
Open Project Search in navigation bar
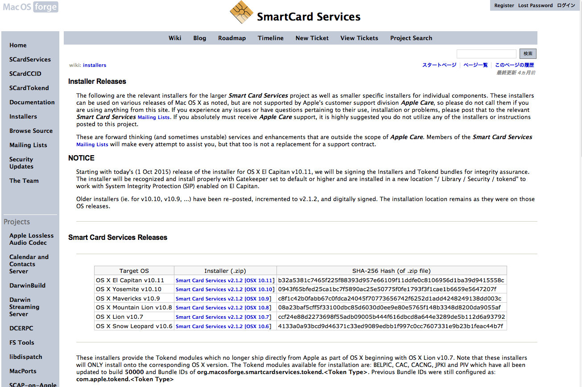coord(411,38)
